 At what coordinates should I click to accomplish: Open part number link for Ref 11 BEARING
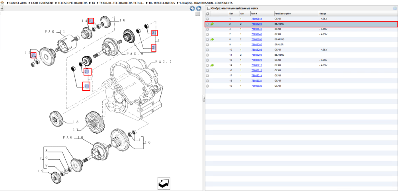pos(257,55)
